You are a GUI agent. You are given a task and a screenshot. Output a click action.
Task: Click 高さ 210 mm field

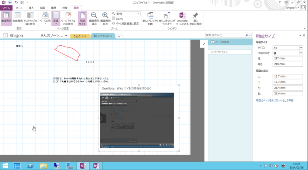288,64
